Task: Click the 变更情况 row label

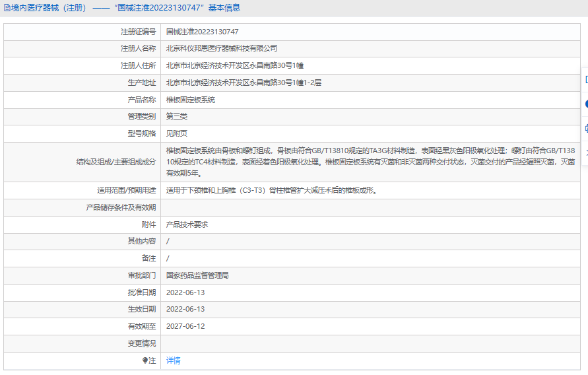Action: [142, 343]
